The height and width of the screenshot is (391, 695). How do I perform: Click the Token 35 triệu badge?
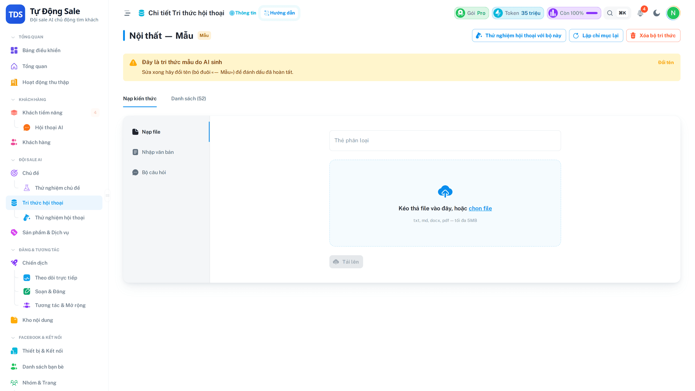click(x=518, y=13)
